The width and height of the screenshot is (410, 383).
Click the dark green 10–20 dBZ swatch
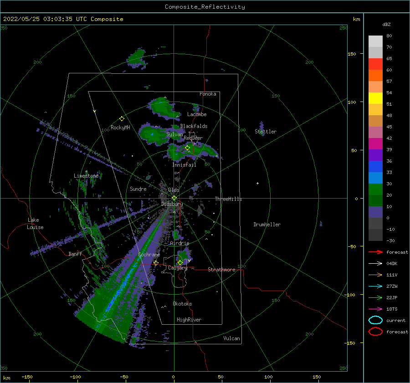375,200
